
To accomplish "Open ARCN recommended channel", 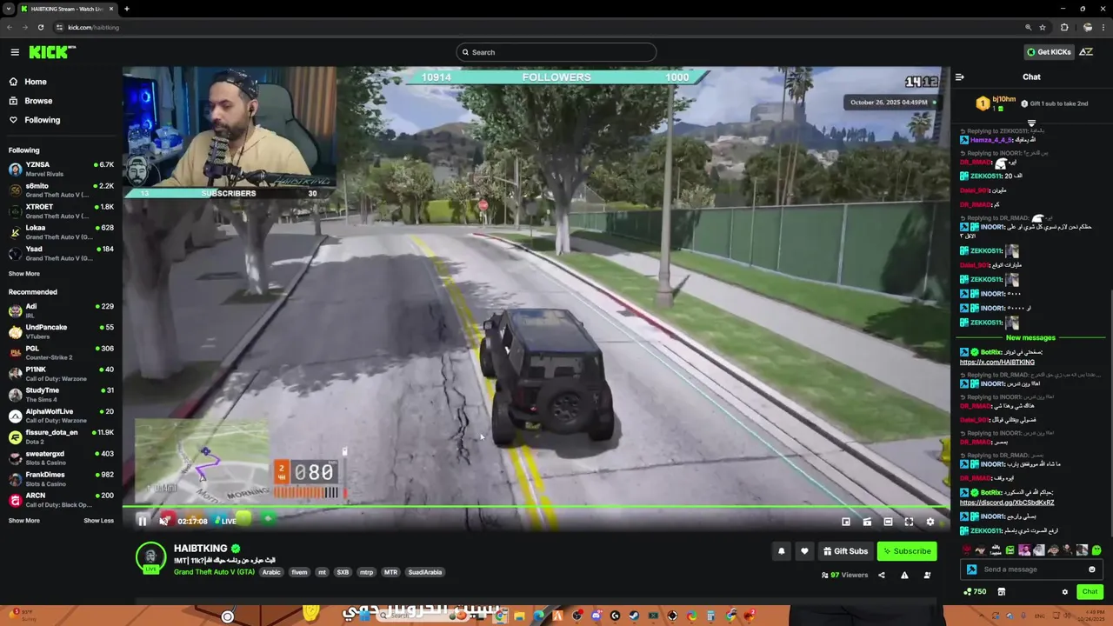I will tap(61, 499).
